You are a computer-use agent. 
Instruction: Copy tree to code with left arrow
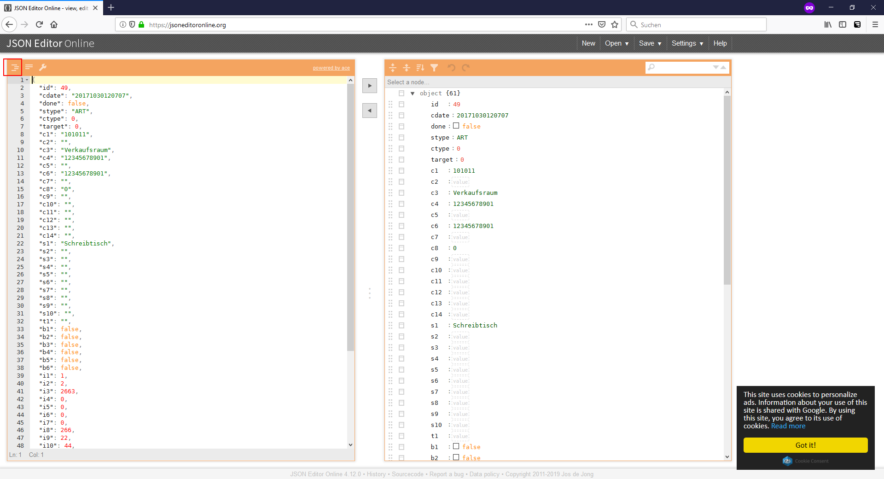(x=369, y=111)
